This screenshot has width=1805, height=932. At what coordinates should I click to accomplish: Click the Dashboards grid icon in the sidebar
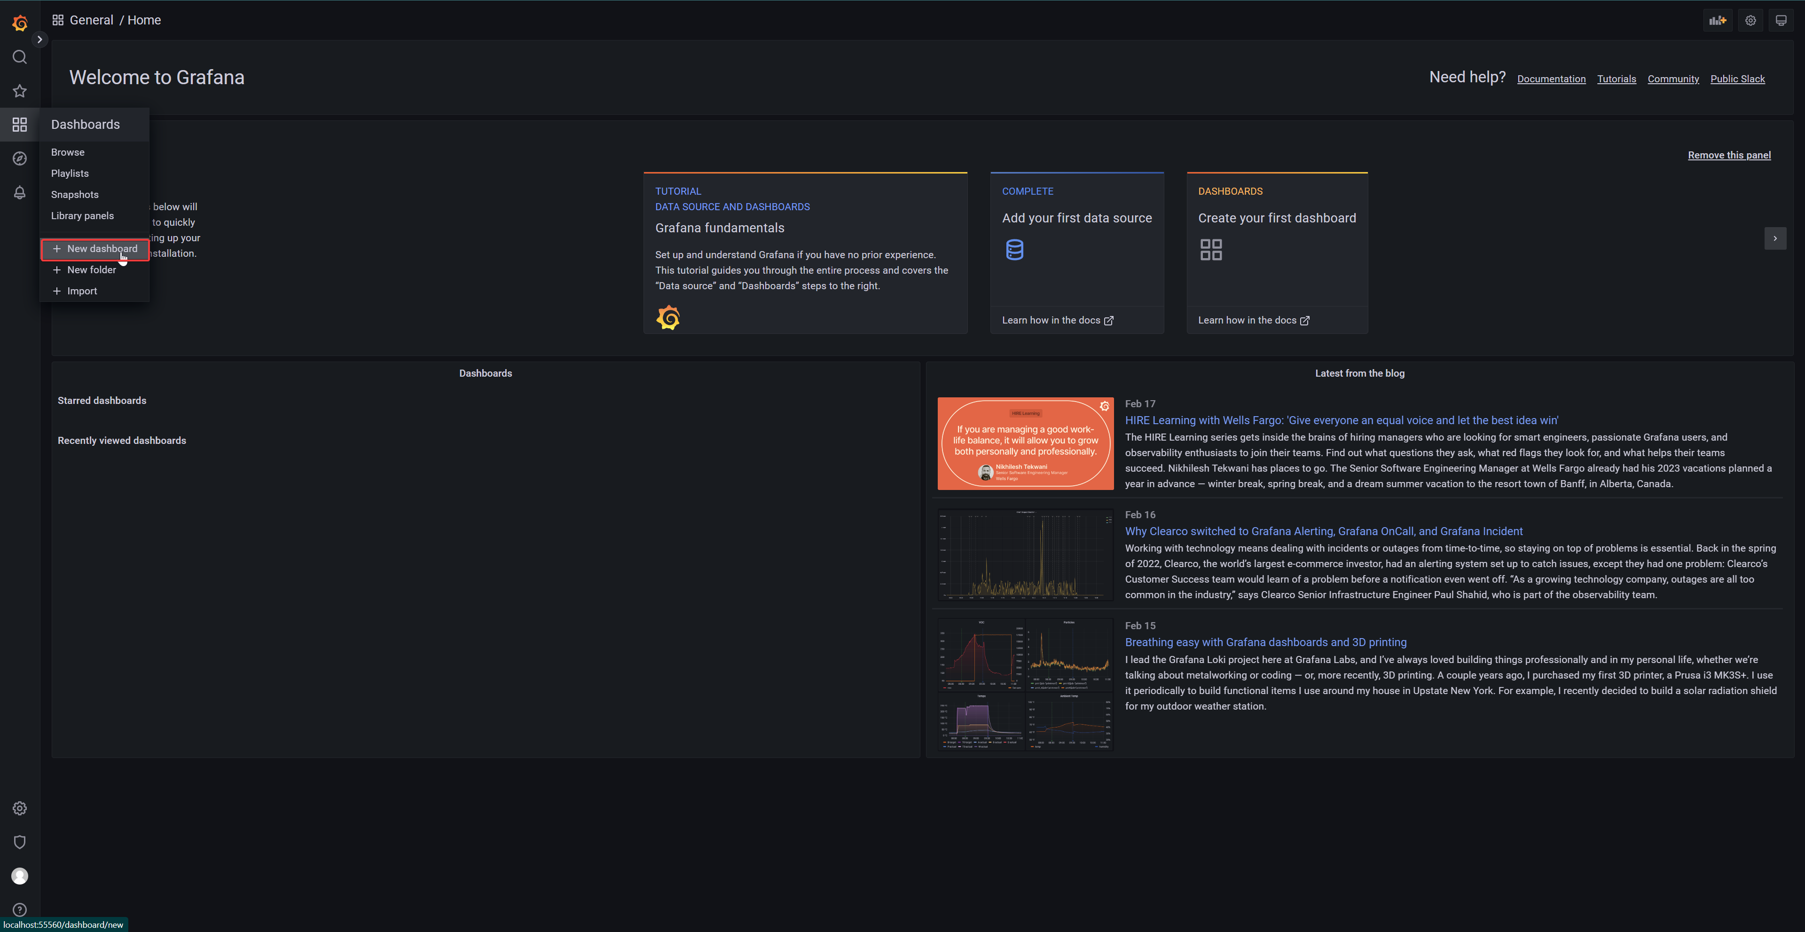pos(20,125)
